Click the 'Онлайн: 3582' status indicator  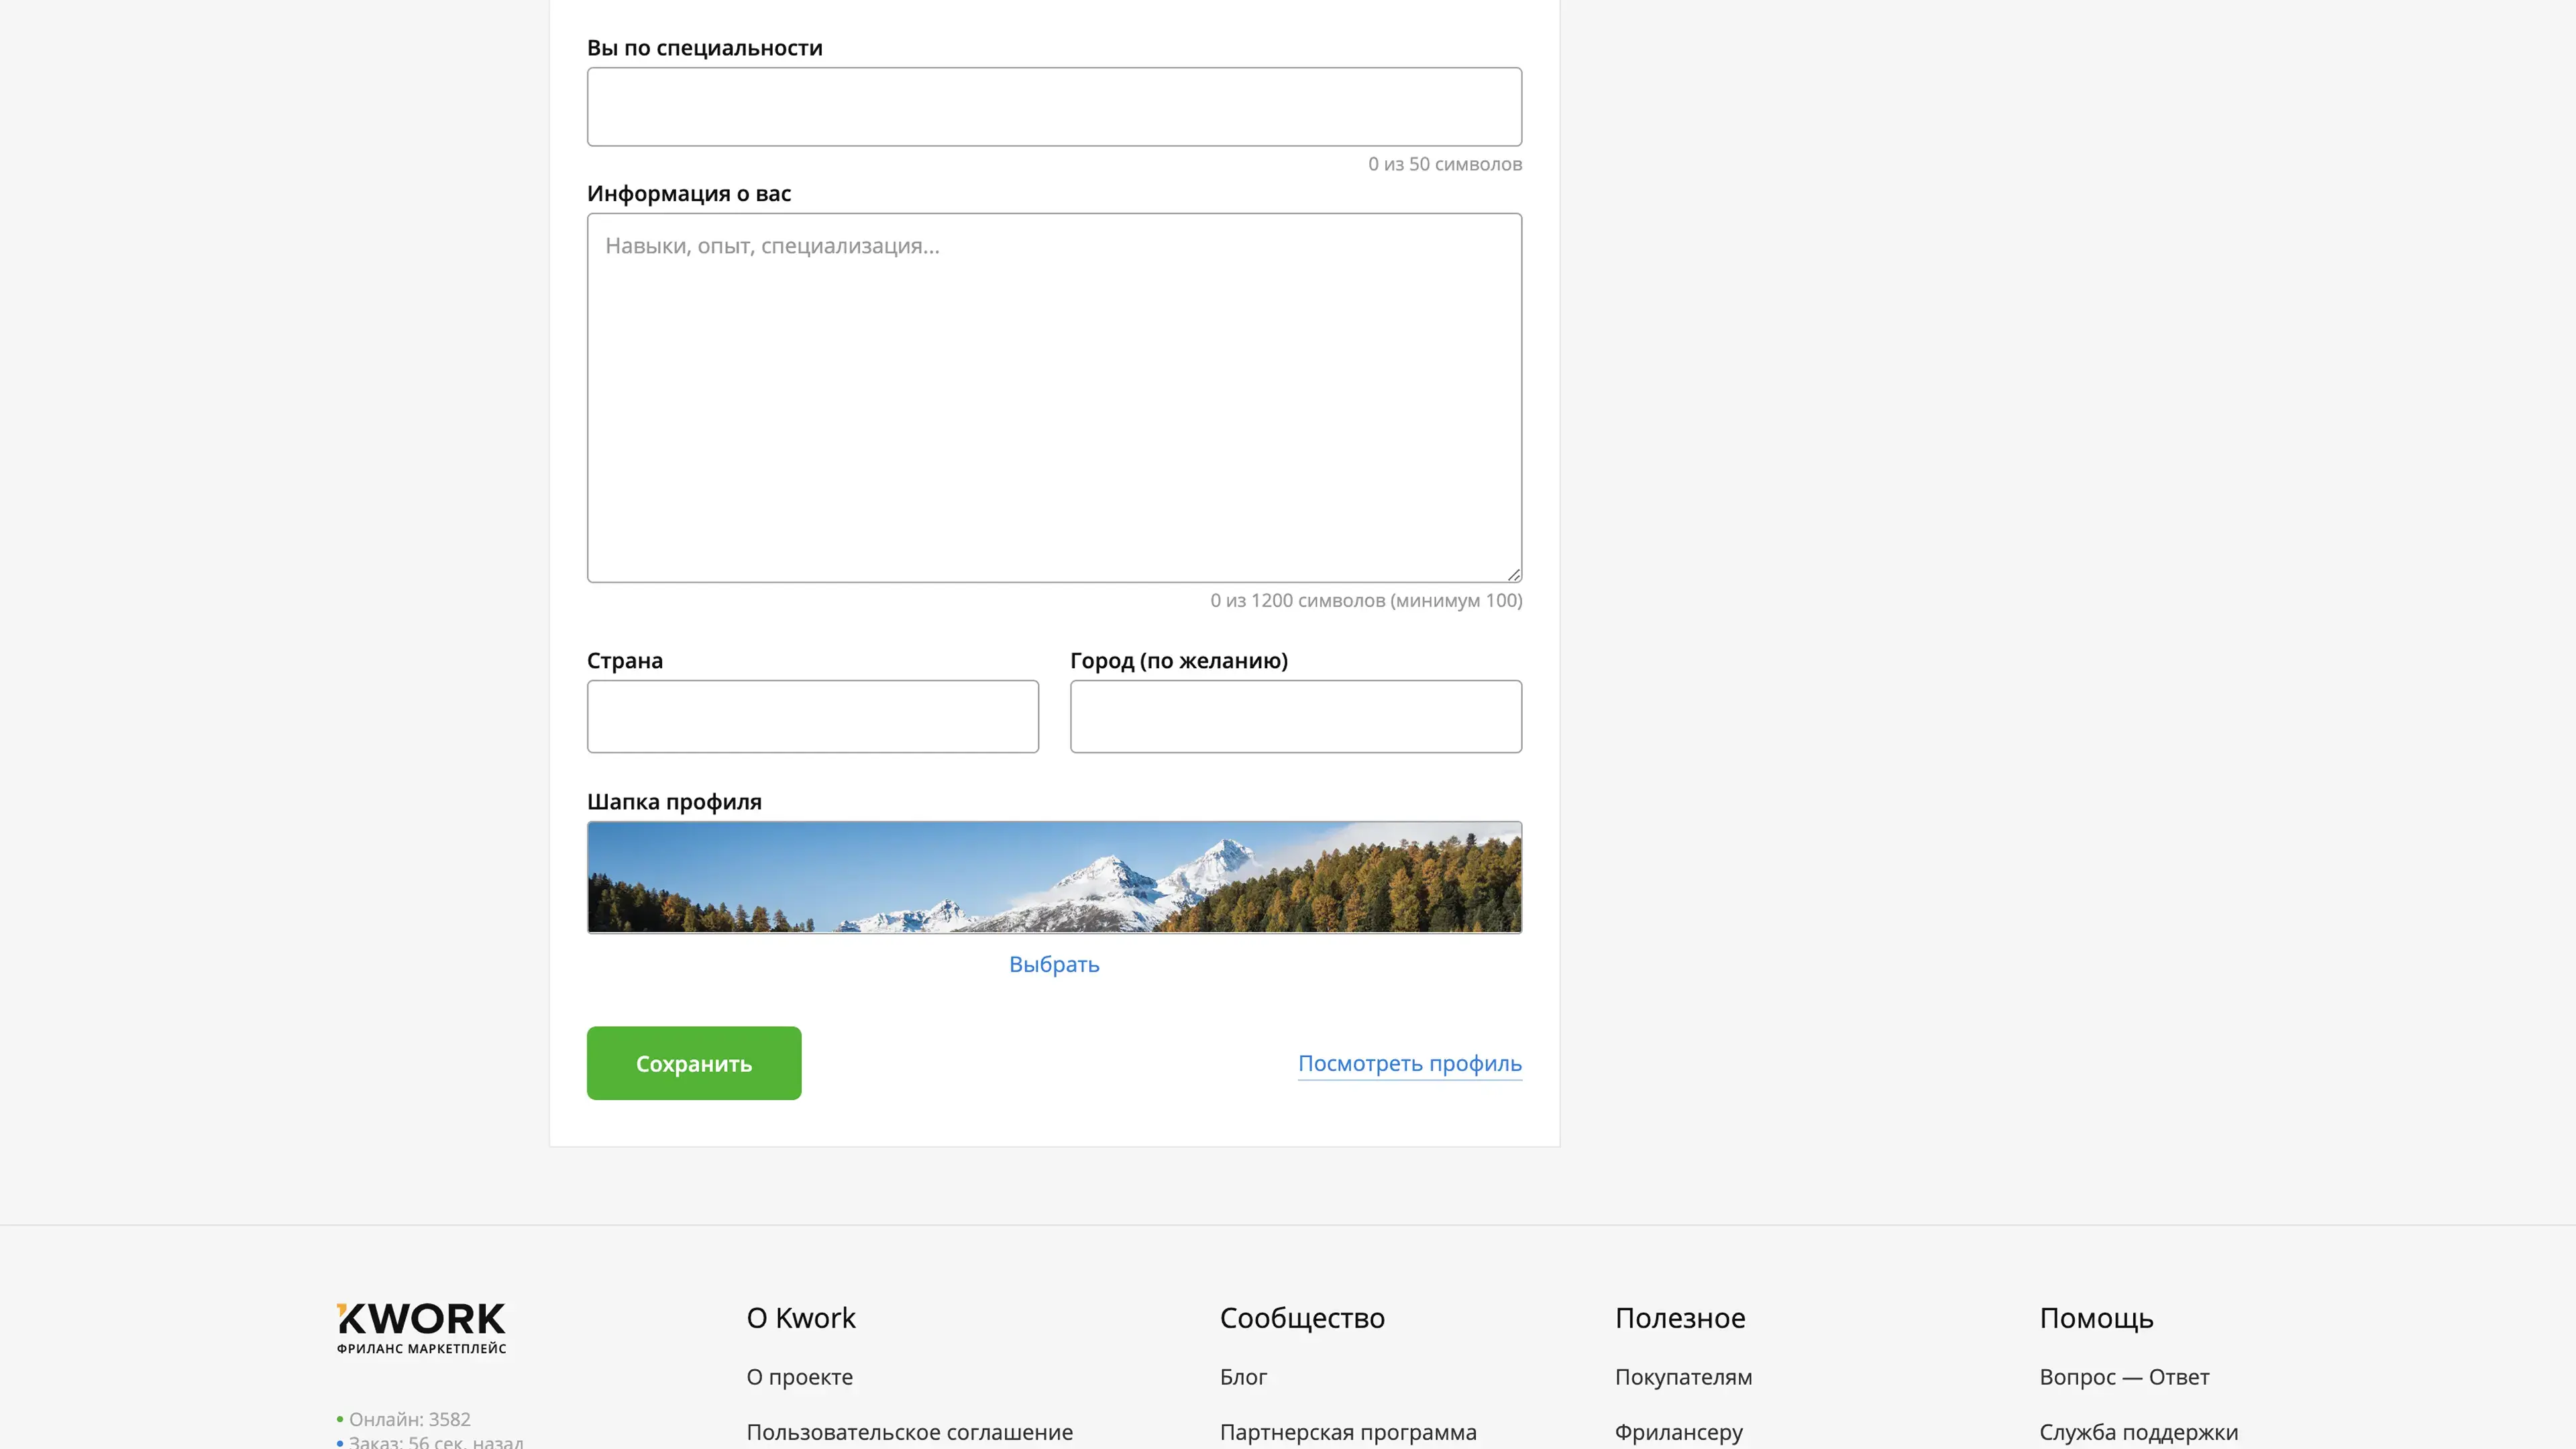[409, 1419]
